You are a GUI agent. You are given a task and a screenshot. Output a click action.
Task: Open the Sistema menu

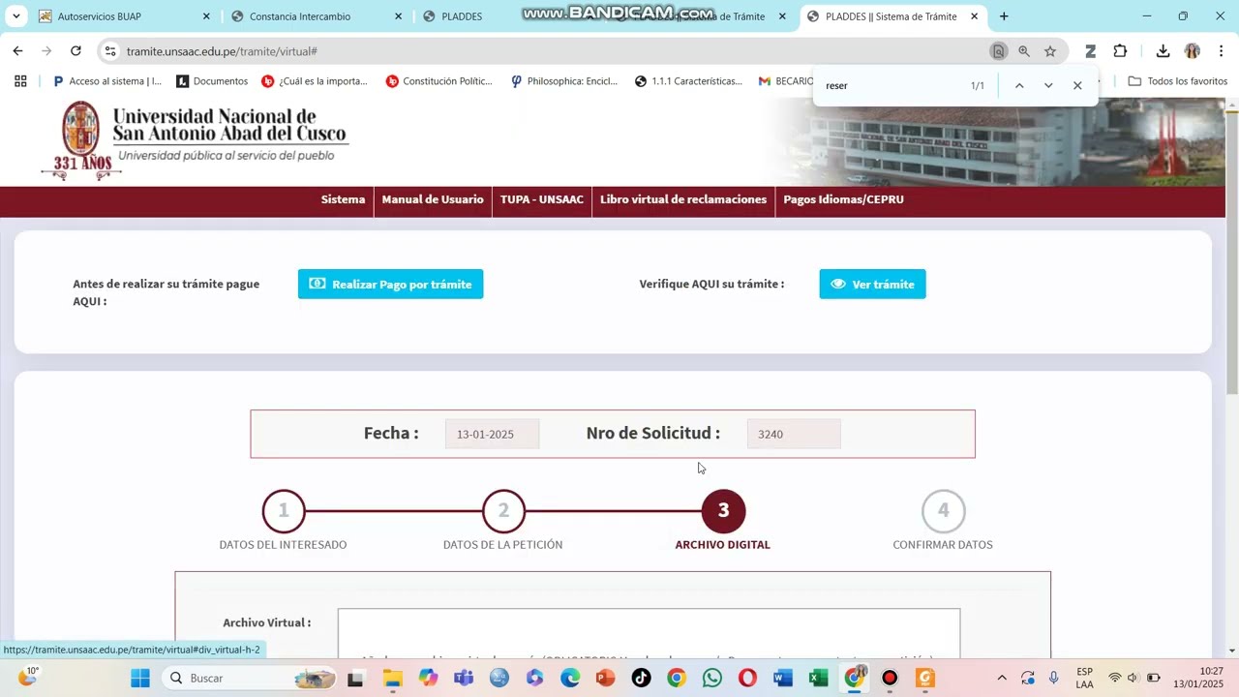click(x=343, y=199)
